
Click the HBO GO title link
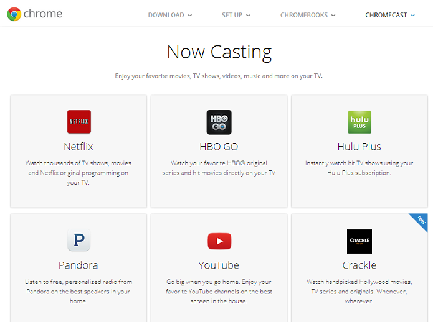pyautogui.click(x=219, y=147)
